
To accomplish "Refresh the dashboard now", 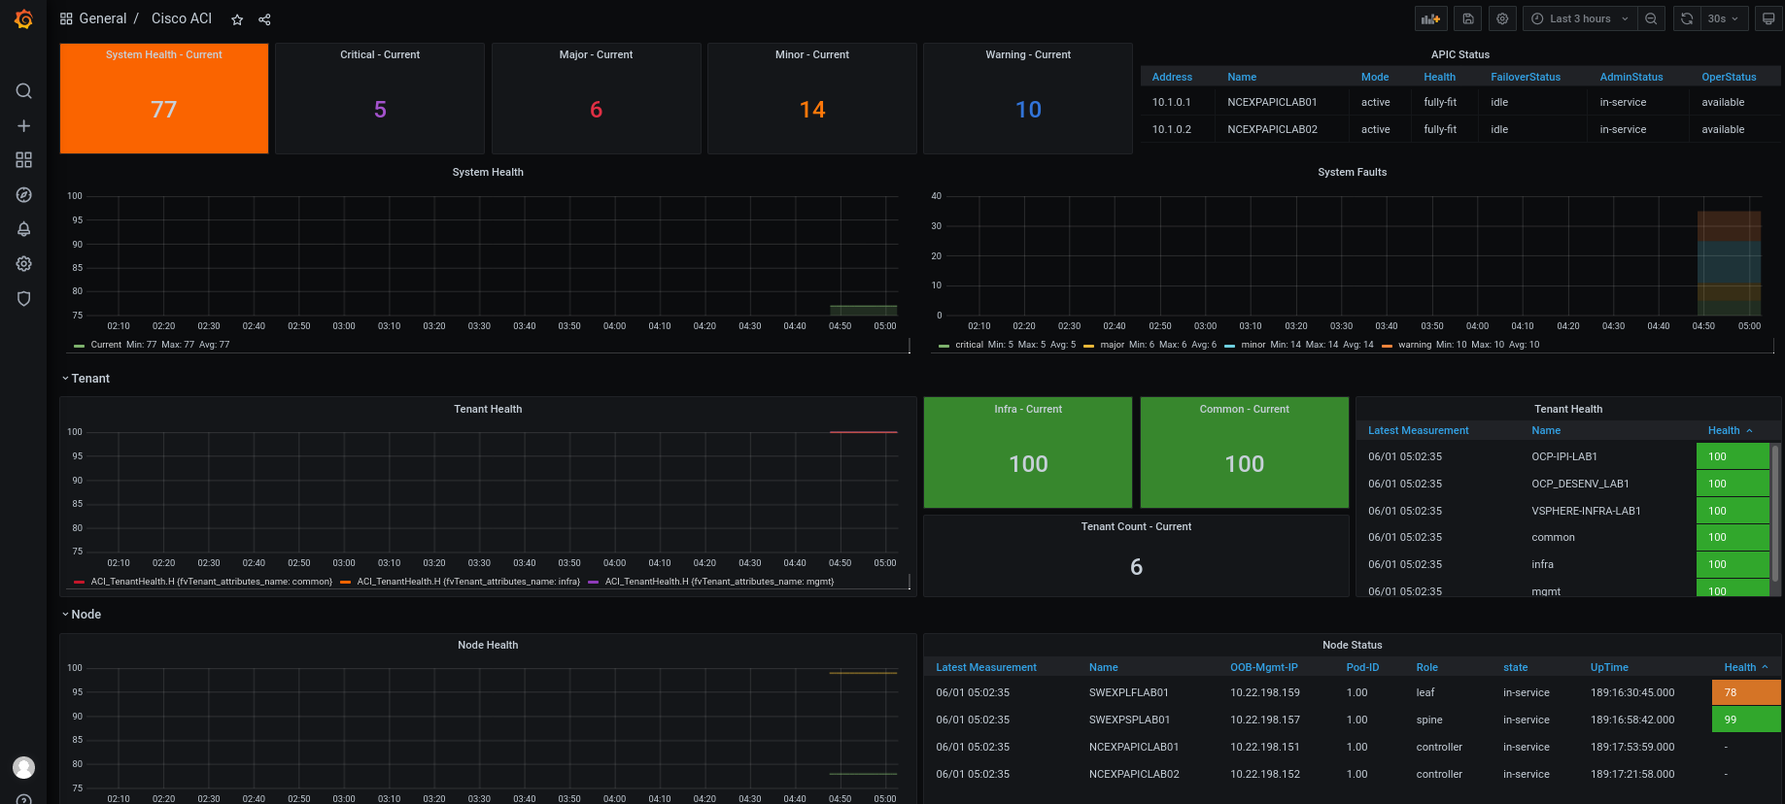I will 1687,18.
